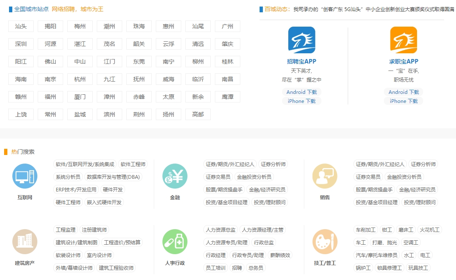The height and width of the screenshot is (280, 456).
Task: Open the 人事行政 category icon
Action: point(175,241)
